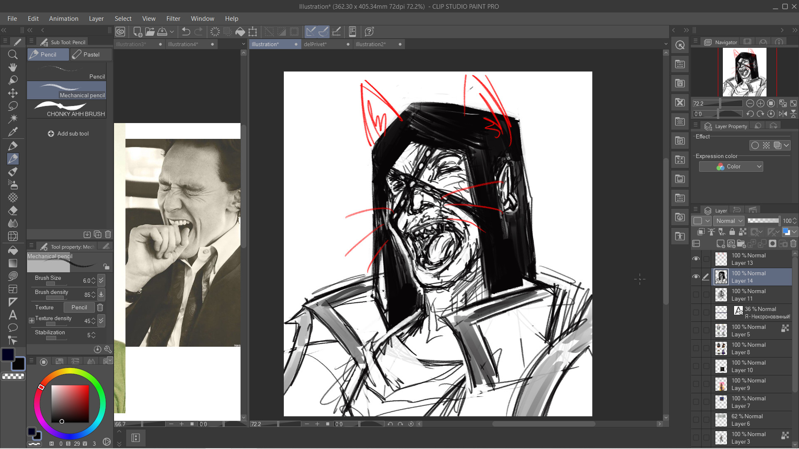
Task: Hide Layer 13 using eye icon
Action: click(696, 259)
